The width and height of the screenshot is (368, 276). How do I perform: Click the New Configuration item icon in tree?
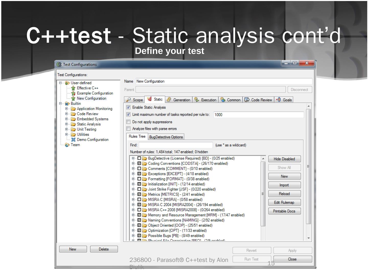(73, 98)
